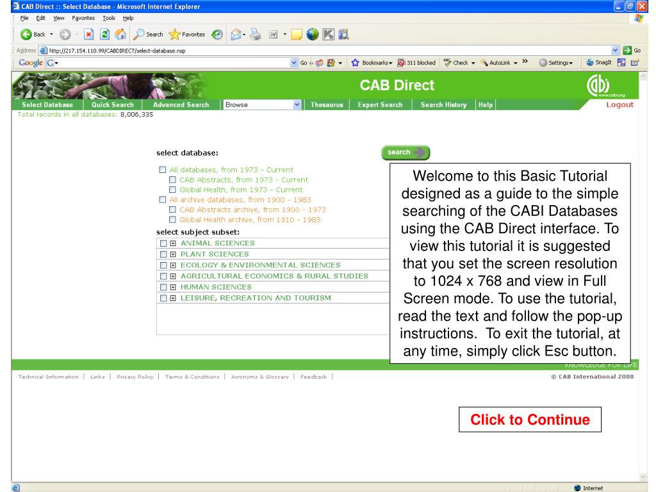Switch to Advanced Search tab
Viewport: 656px width, 492px height.
coord(181,105)
